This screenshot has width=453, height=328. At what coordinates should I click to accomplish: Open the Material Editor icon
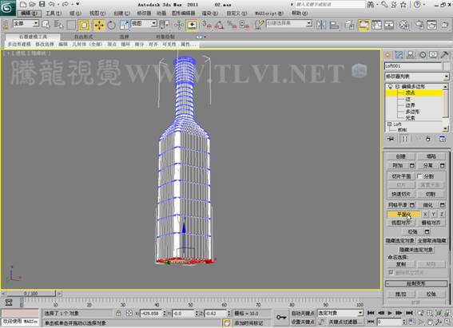pos(404,25)
